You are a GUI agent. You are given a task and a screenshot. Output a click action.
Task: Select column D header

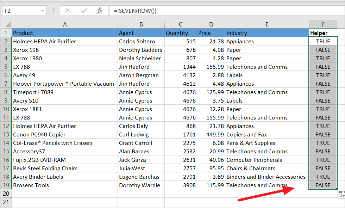pos(211,24)
